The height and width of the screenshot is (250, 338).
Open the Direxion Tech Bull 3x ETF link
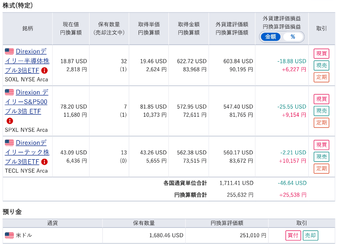[x=27, y=152]
